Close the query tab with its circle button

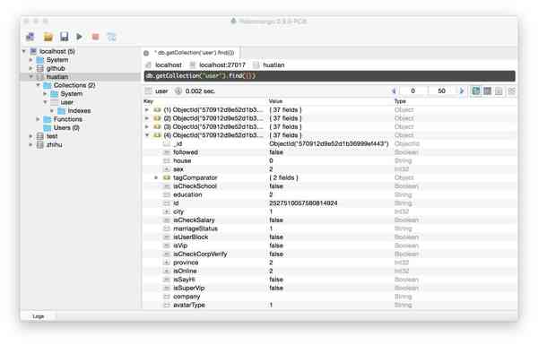point(146,53)
